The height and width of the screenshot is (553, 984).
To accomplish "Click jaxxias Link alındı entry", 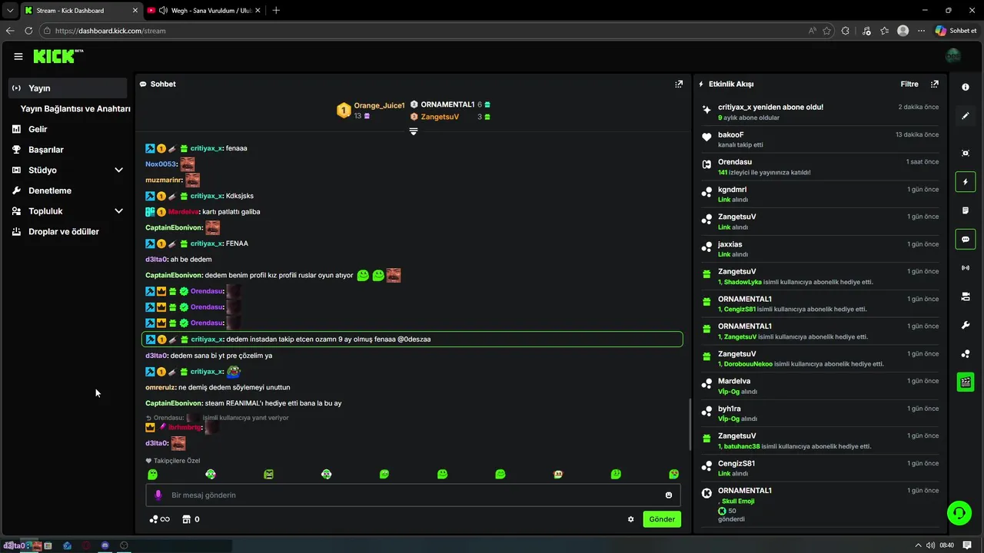I will pyautogui.click(x=821, y=249).
